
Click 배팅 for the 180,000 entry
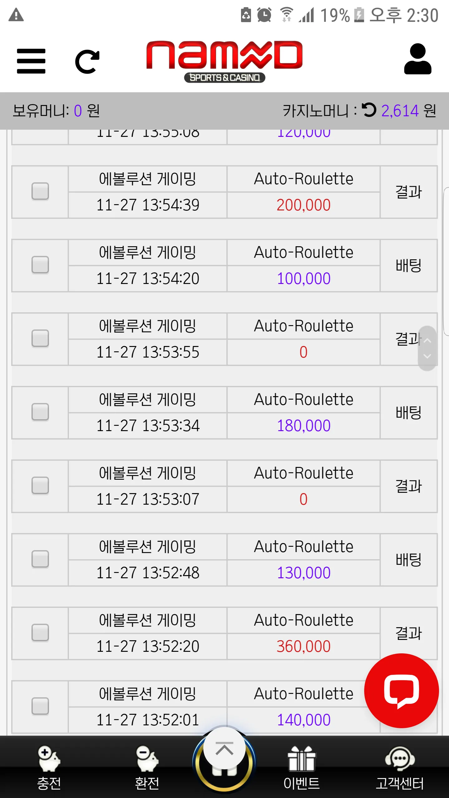(408, 413)
